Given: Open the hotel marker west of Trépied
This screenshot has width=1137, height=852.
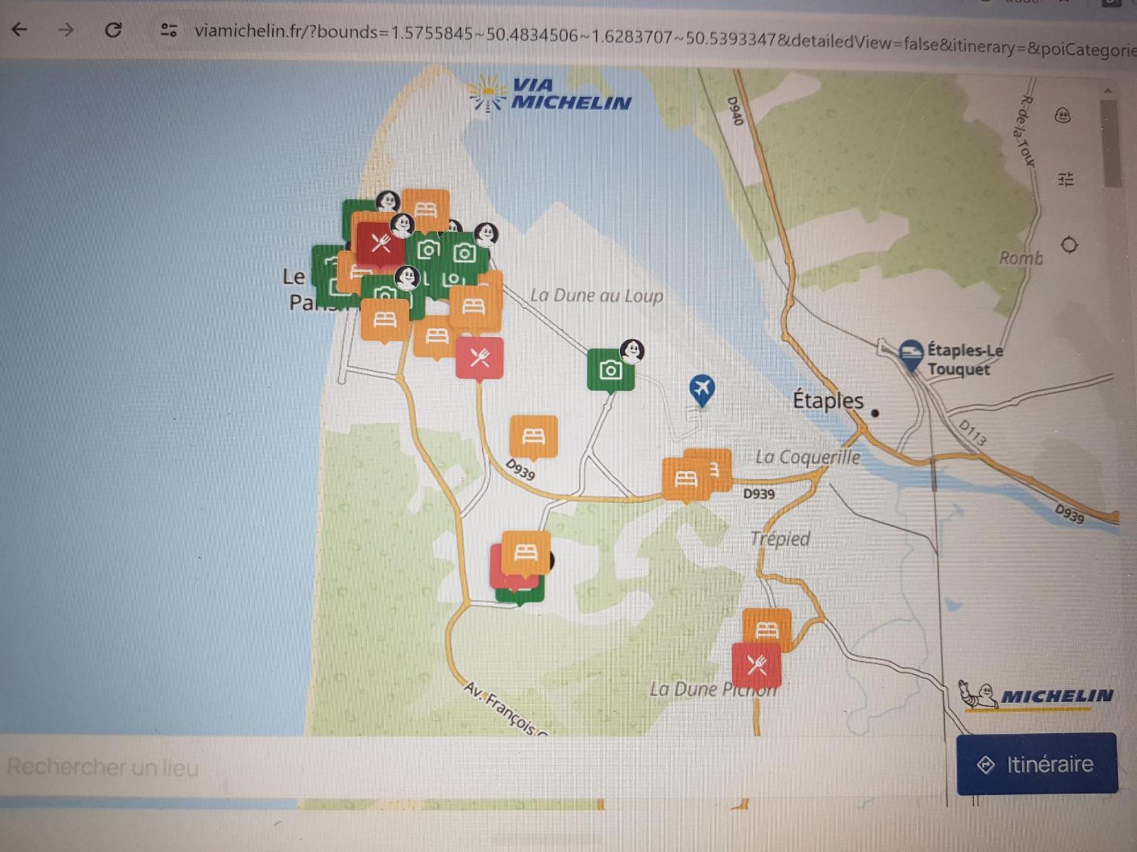Looking at the screenshot, I should (526, 553).
